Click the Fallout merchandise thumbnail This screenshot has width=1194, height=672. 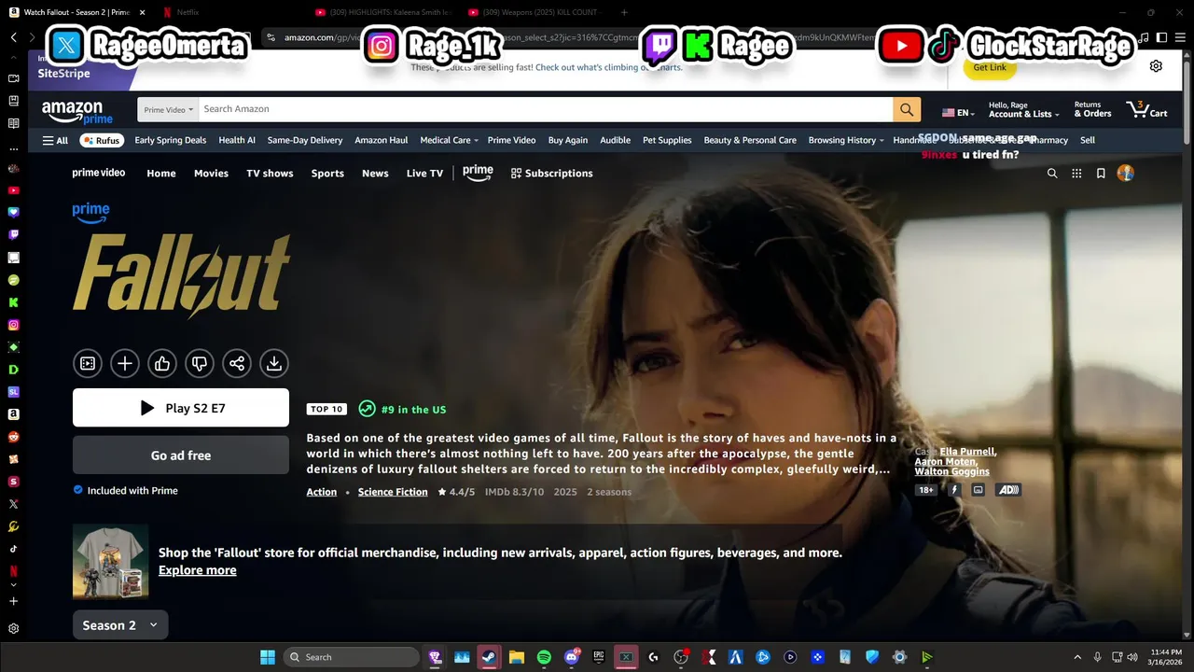coord(111,561)
